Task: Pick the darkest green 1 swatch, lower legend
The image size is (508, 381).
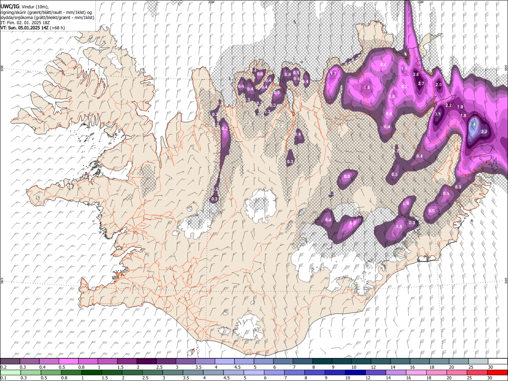Action: (x=91, y=373)
